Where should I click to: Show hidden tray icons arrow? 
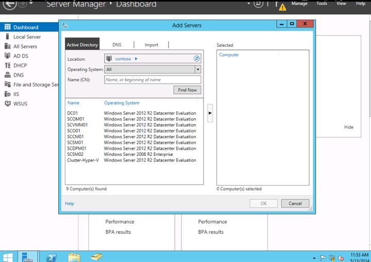coord(314,258)
